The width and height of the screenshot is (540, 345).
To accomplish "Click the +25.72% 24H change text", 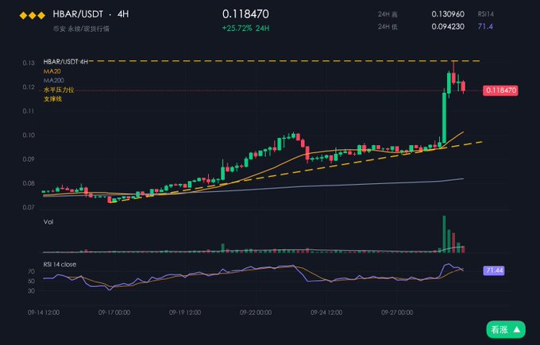I will [245, 29].
